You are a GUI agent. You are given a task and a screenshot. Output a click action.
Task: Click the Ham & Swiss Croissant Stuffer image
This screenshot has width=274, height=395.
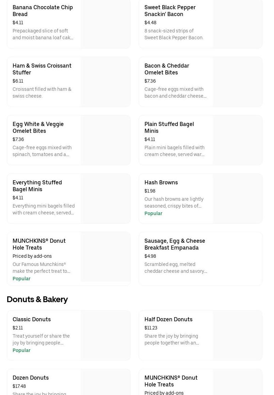point(105,82)
